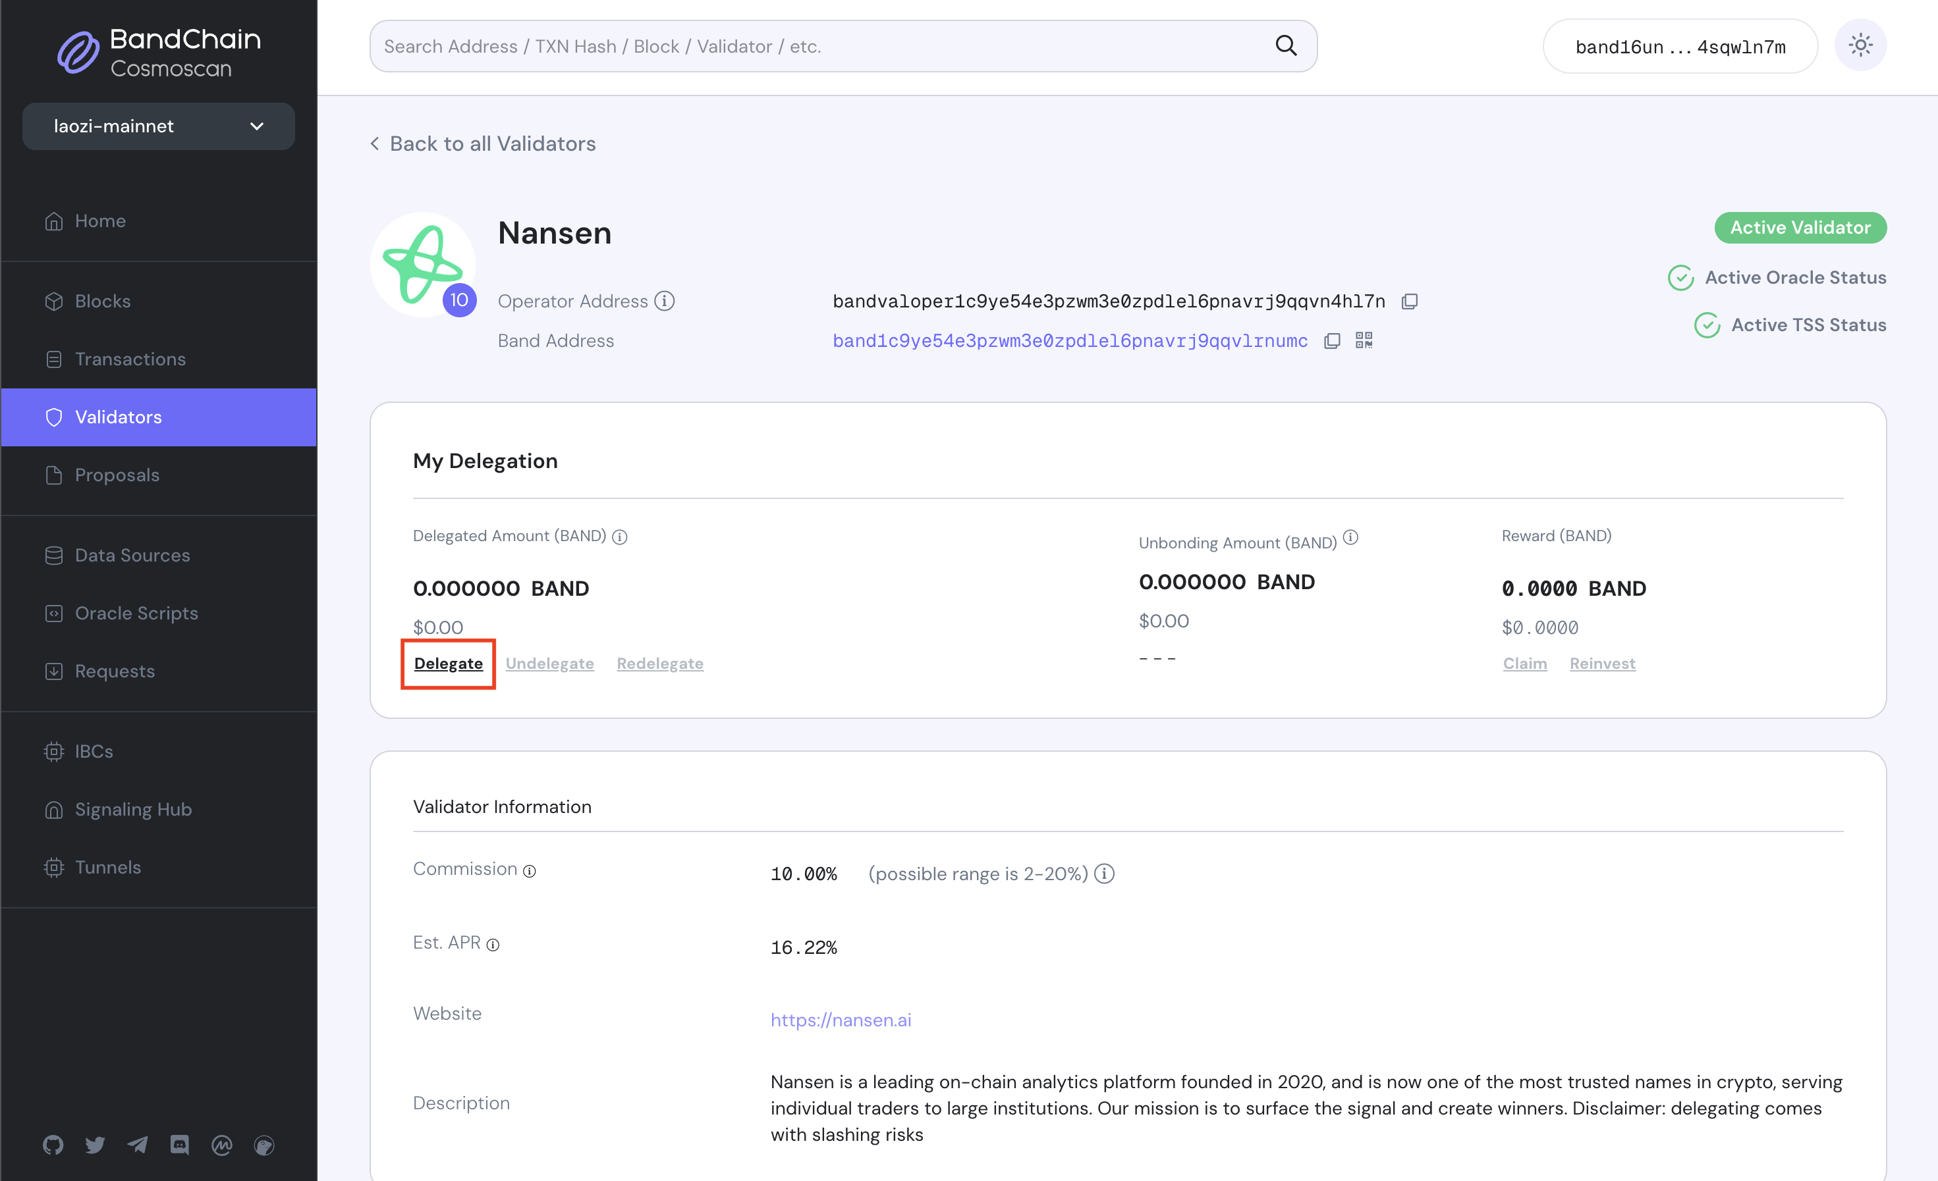Click the rank 10 badge on avatar

pyautogui.click(x=459, y=300)
